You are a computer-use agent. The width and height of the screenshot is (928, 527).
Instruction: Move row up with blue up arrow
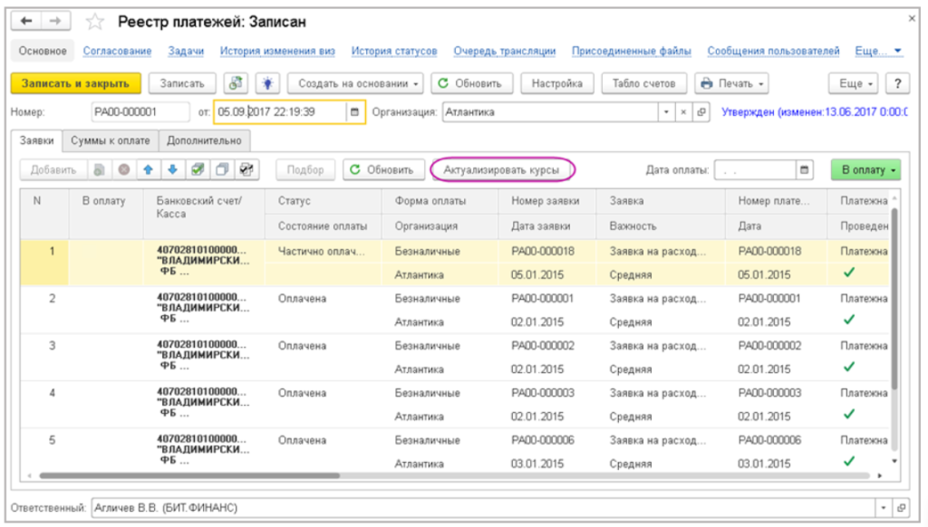pos(148,169)
